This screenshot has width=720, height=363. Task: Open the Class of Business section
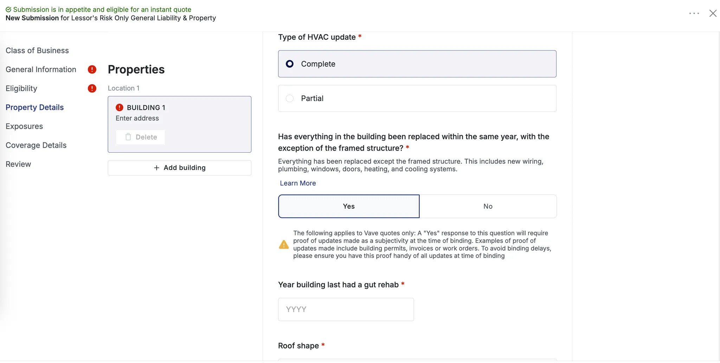(x=37, y=51)
